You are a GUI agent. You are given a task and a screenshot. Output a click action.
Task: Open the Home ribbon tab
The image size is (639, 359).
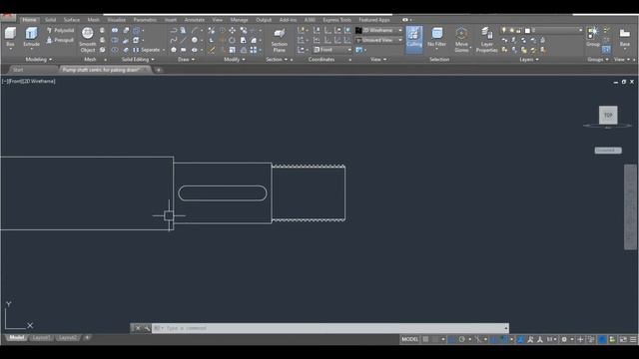coord(29,20)
